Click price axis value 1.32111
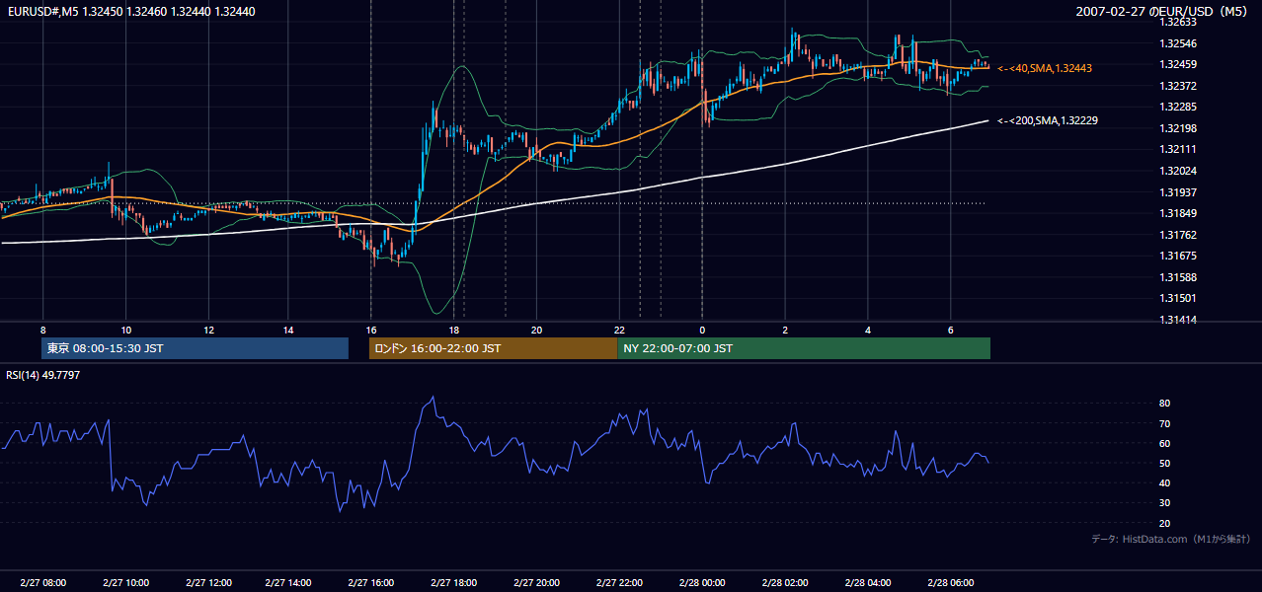1262x592 pixels. point(1178,149)
